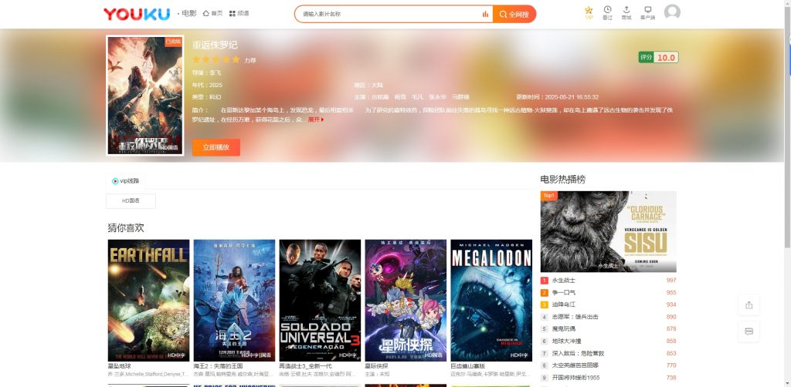Open 志愿军：雄兵出击 in ranking
This screenshot has height=387, width=791.
tap(575, 317)
